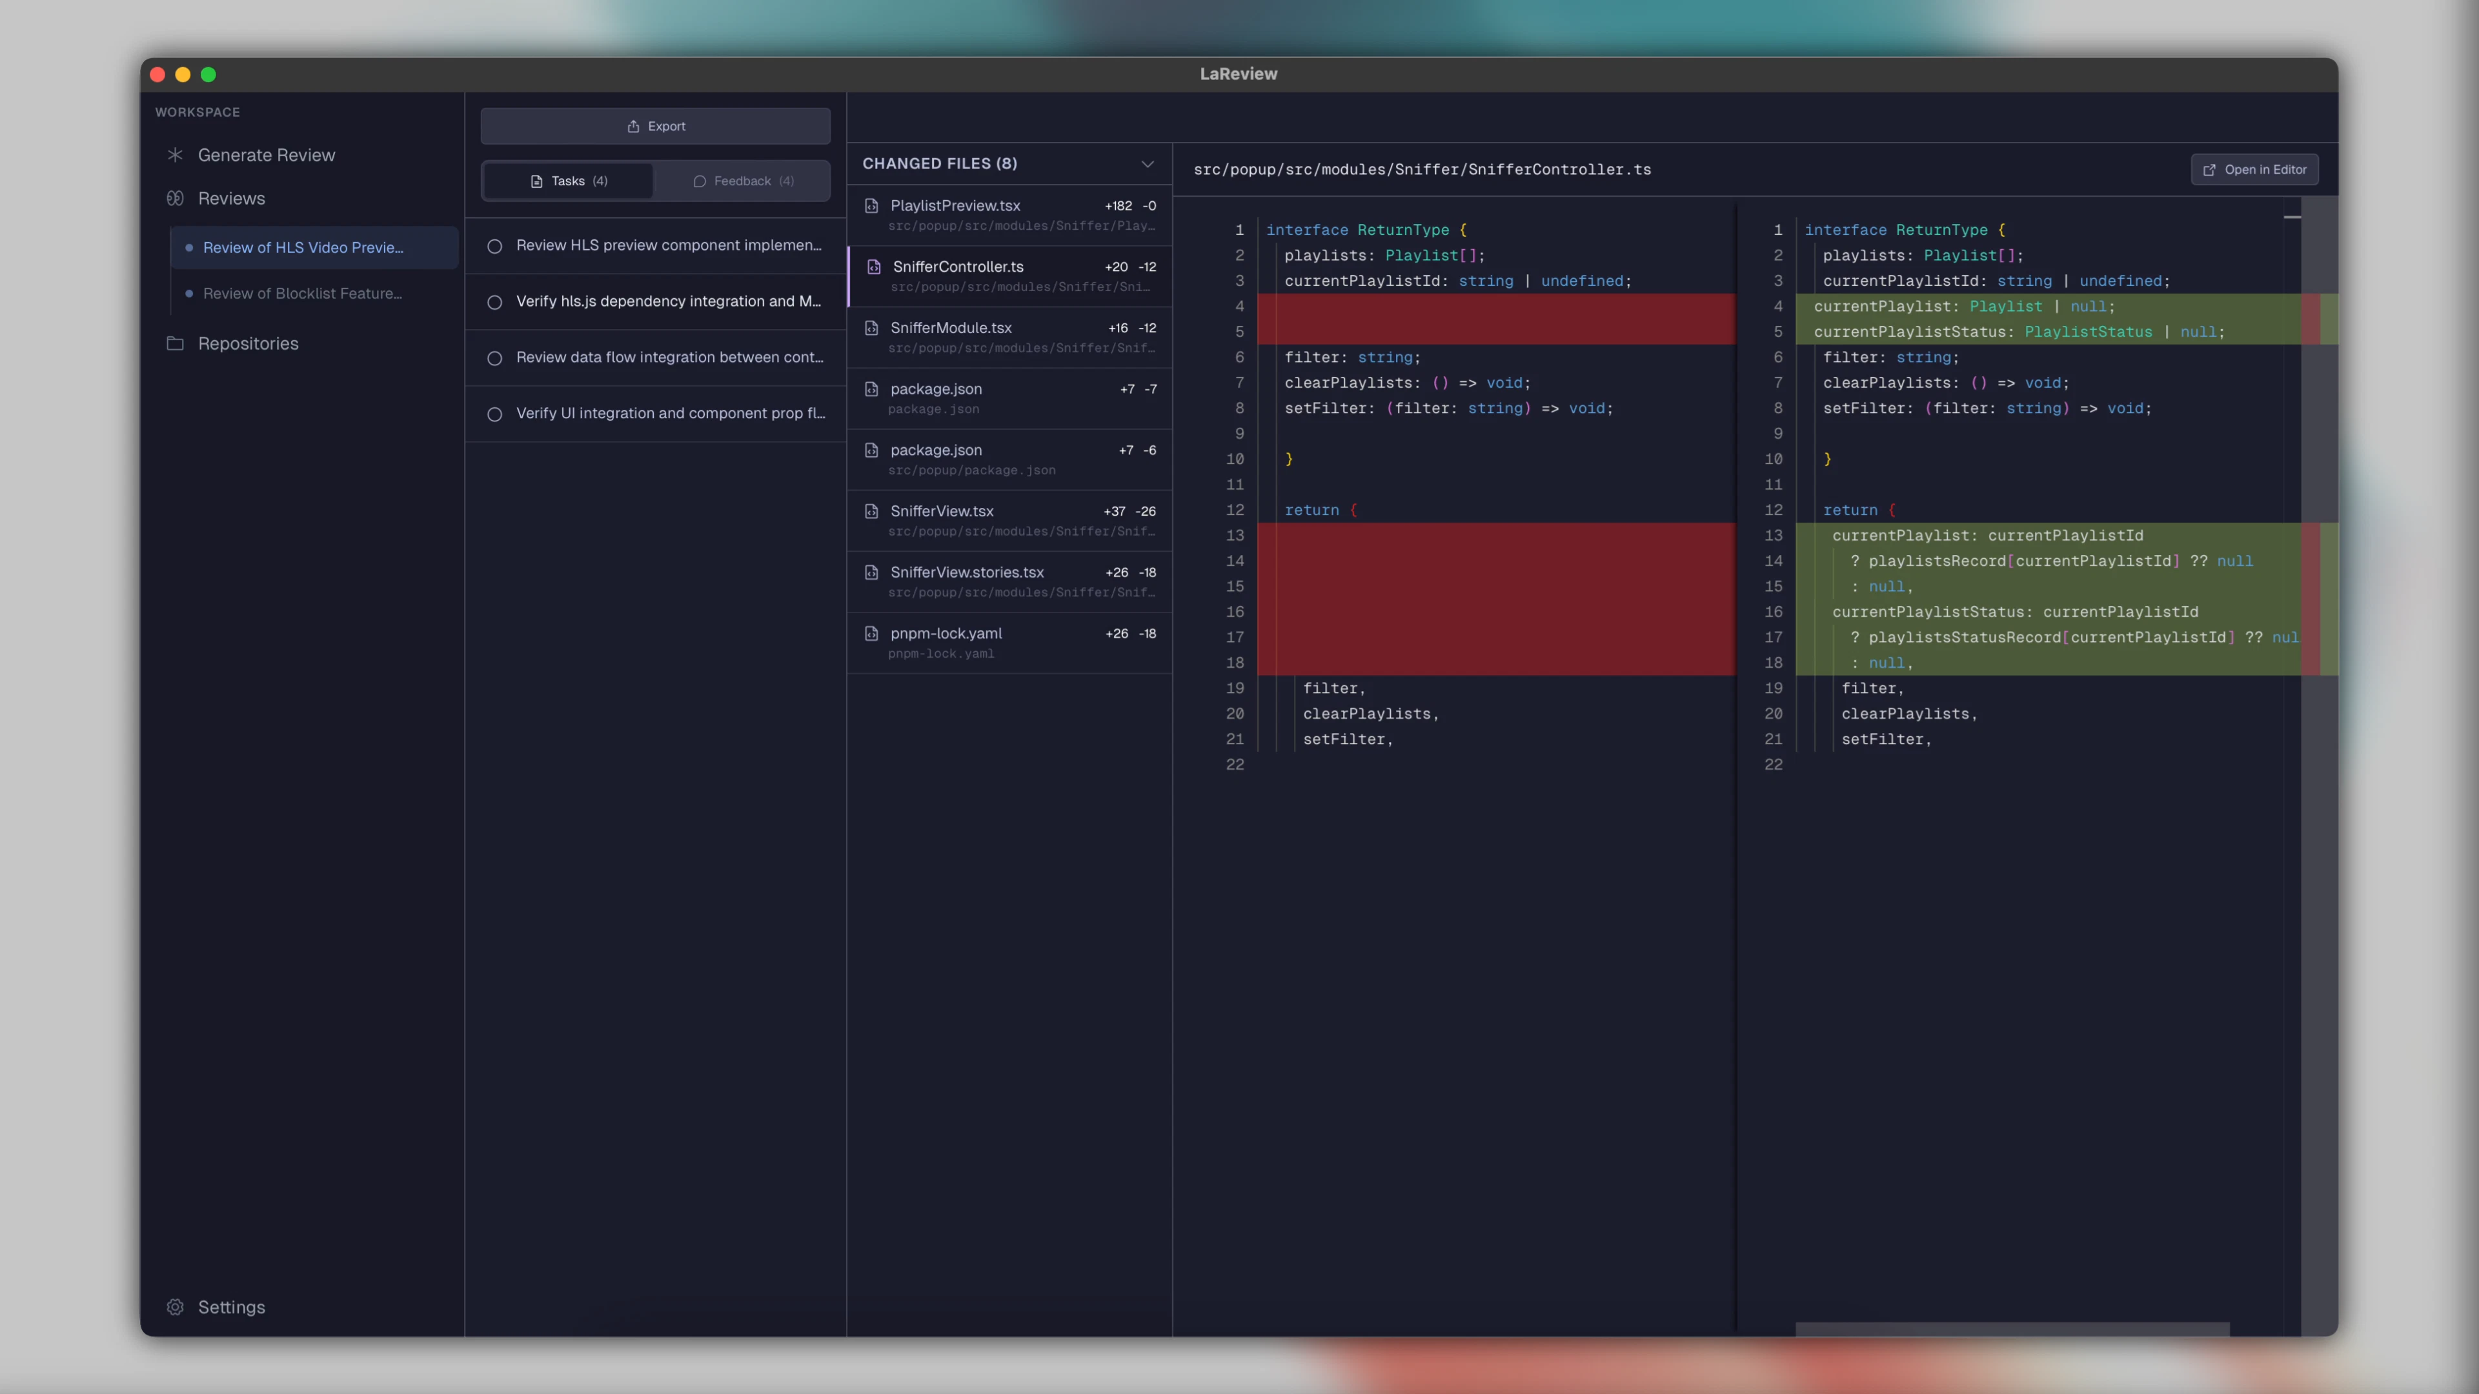Click the file icon beside pnpm-lock.yaml
The image size is (2479, 1394).
[x=871, y=634]
